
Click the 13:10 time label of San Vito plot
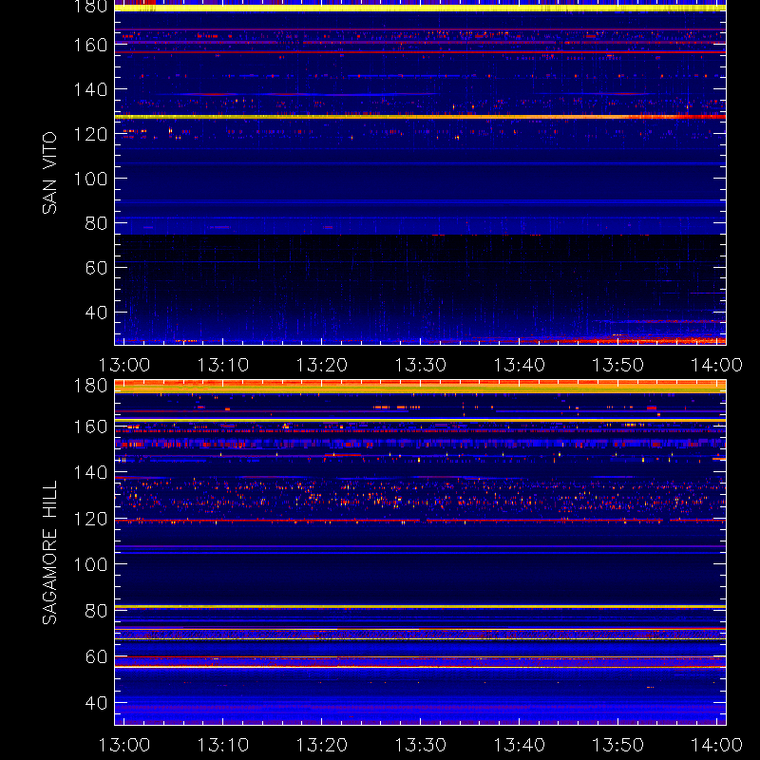click(223, 365)
